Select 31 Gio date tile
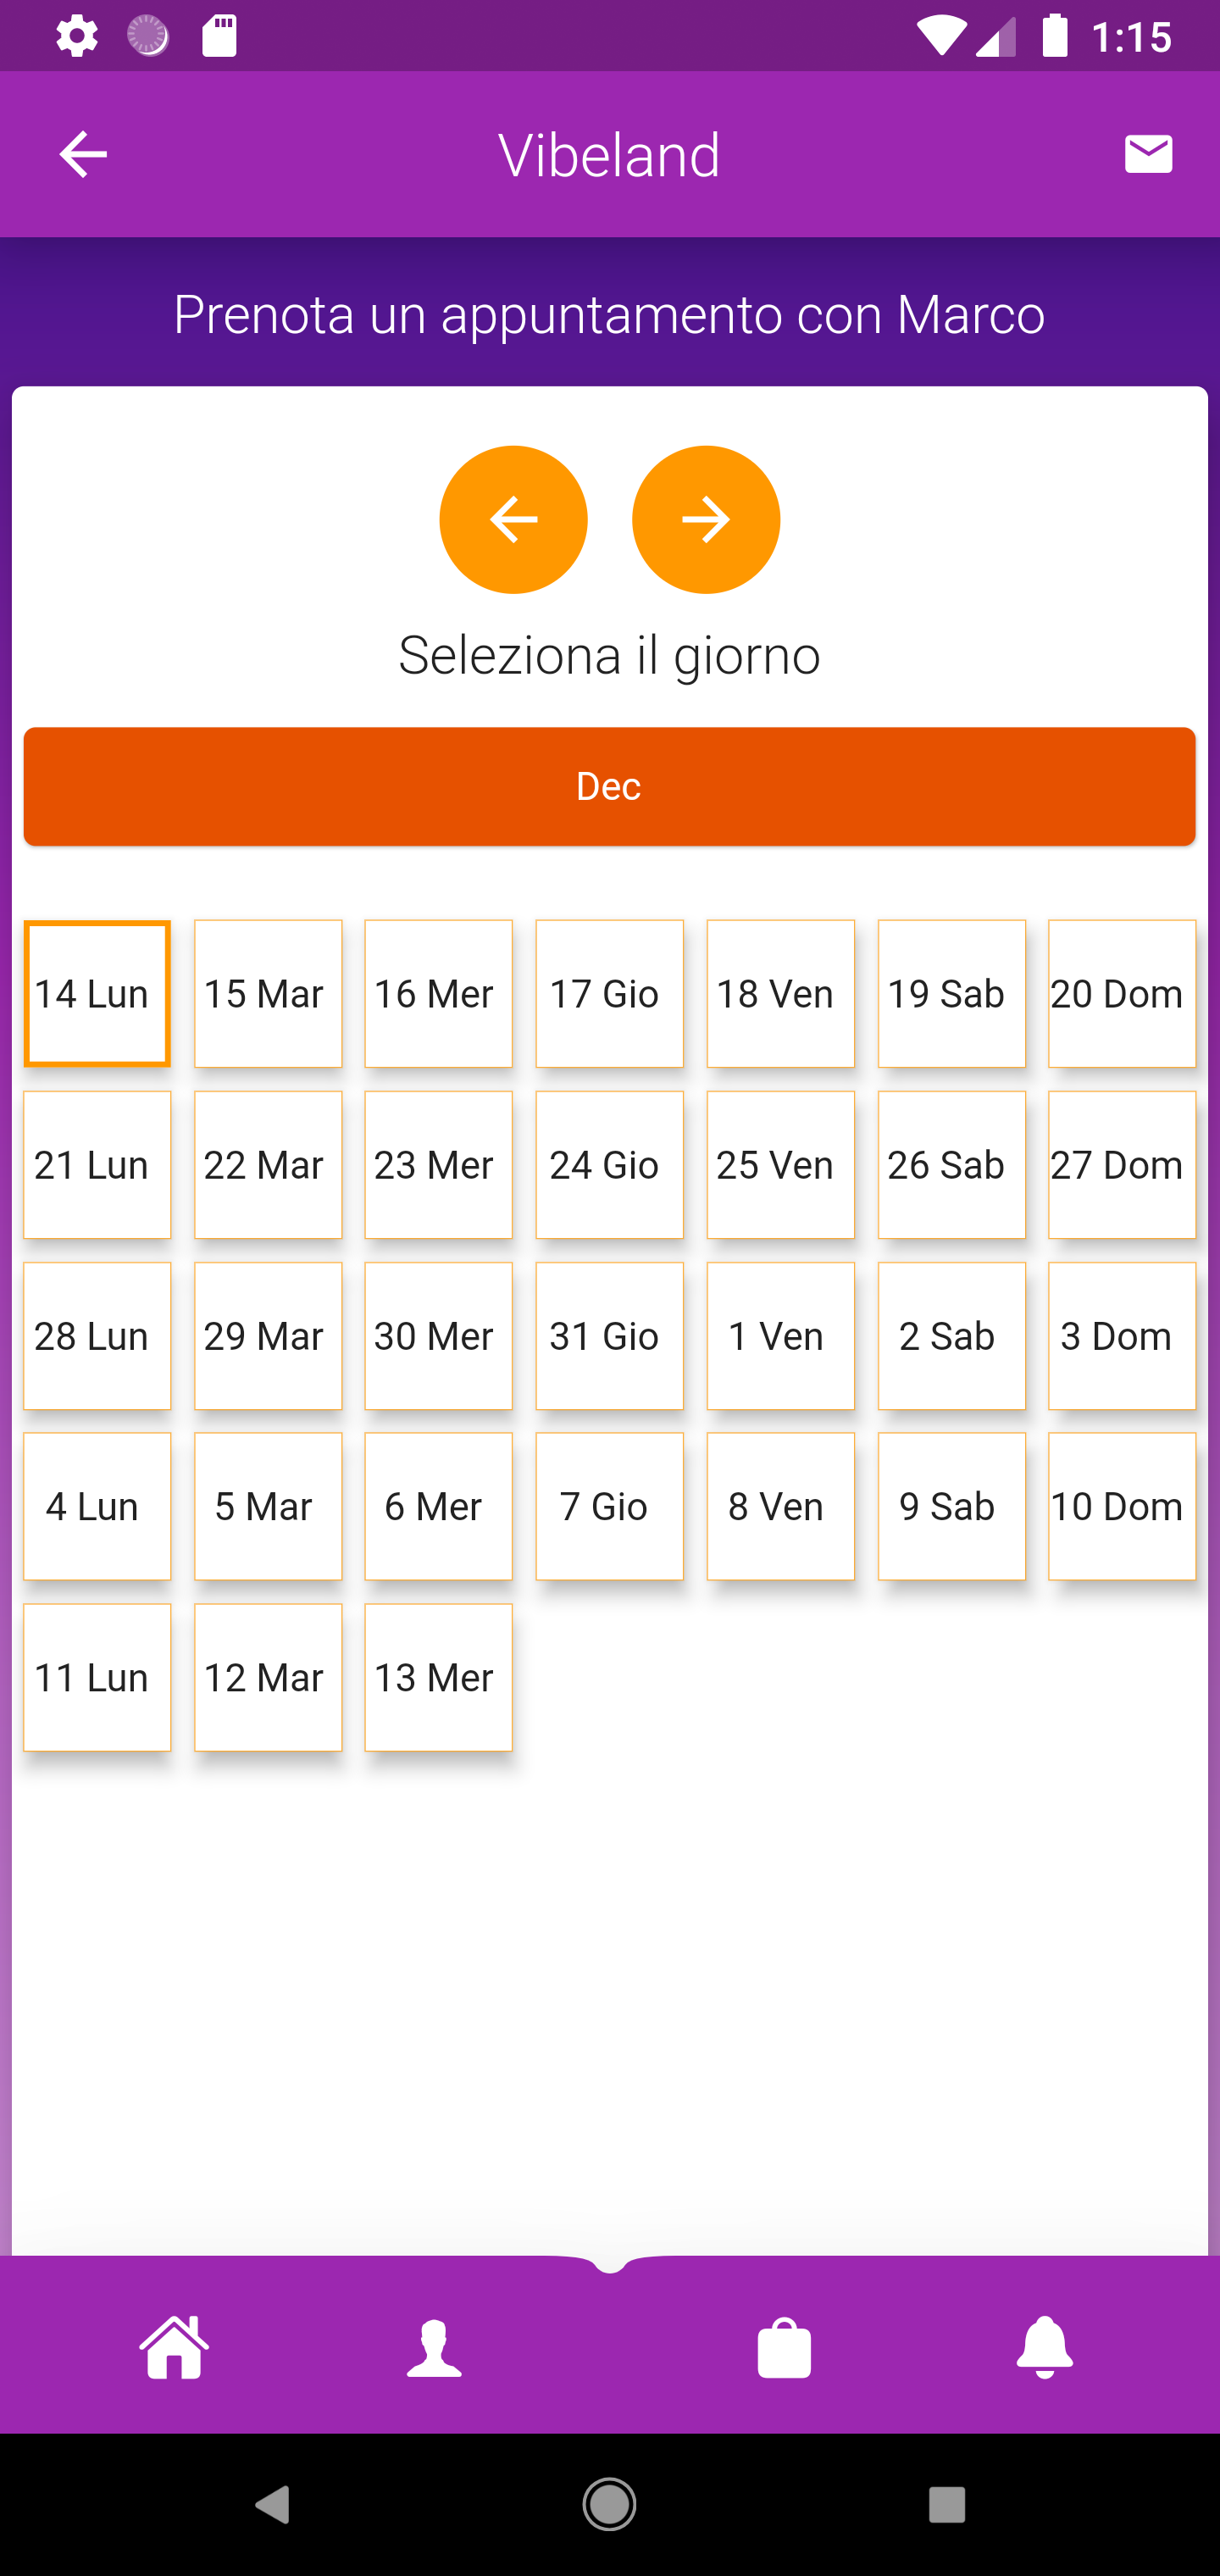Viewport: 1220px width, 2576px height. click(609, 1335)
